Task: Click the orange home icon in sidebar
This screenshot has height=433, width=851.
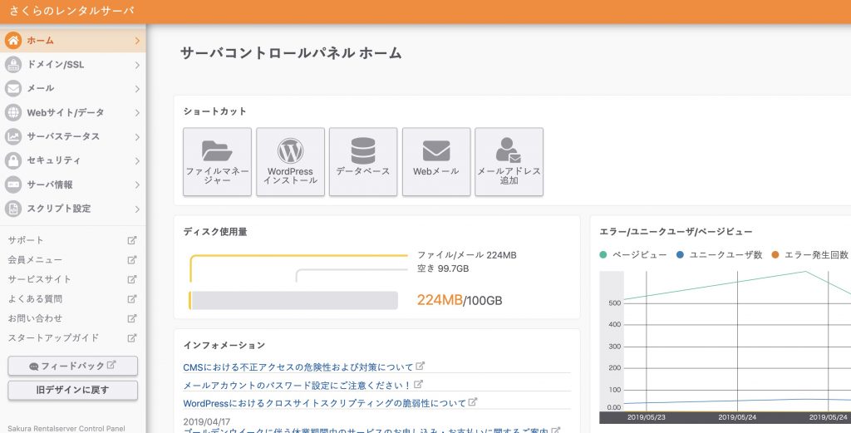Action: 13,40
